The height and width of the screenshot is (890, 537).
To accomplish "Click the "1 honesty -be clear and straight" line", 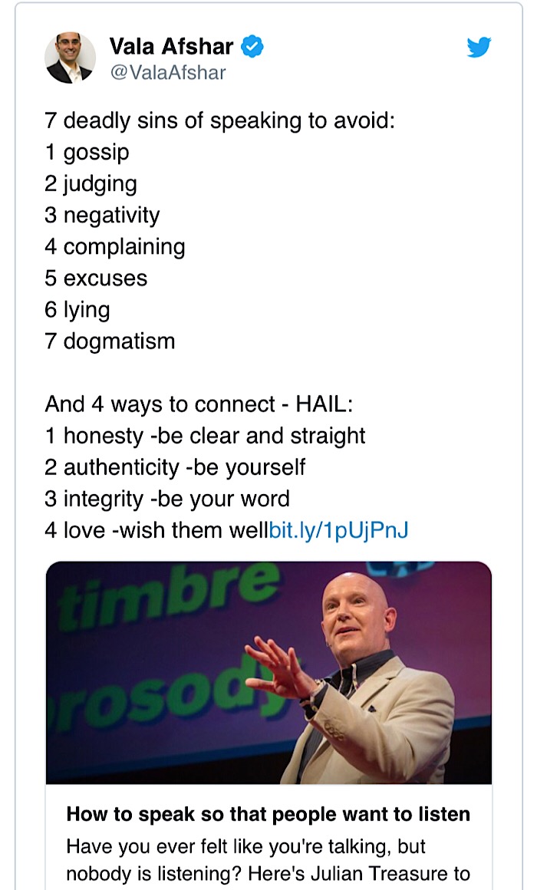I will click(x=206, y=436).
